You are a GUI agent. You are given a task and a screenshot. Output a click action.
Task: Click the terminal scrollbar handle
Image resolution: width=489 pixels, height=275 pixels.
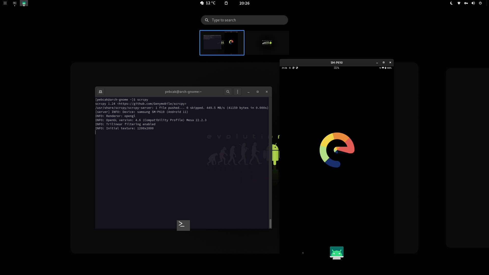(x=270, y=224)
